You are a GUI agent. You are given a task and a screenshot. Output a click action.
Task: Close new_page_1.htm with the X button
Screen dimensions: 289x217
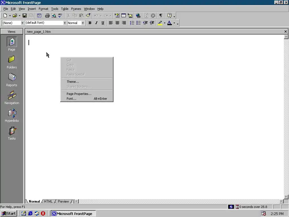(x=286, y=32)
